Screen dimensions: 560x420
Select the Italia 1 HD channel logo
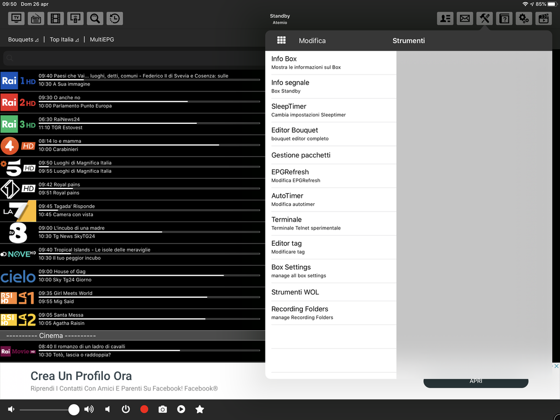18,190
